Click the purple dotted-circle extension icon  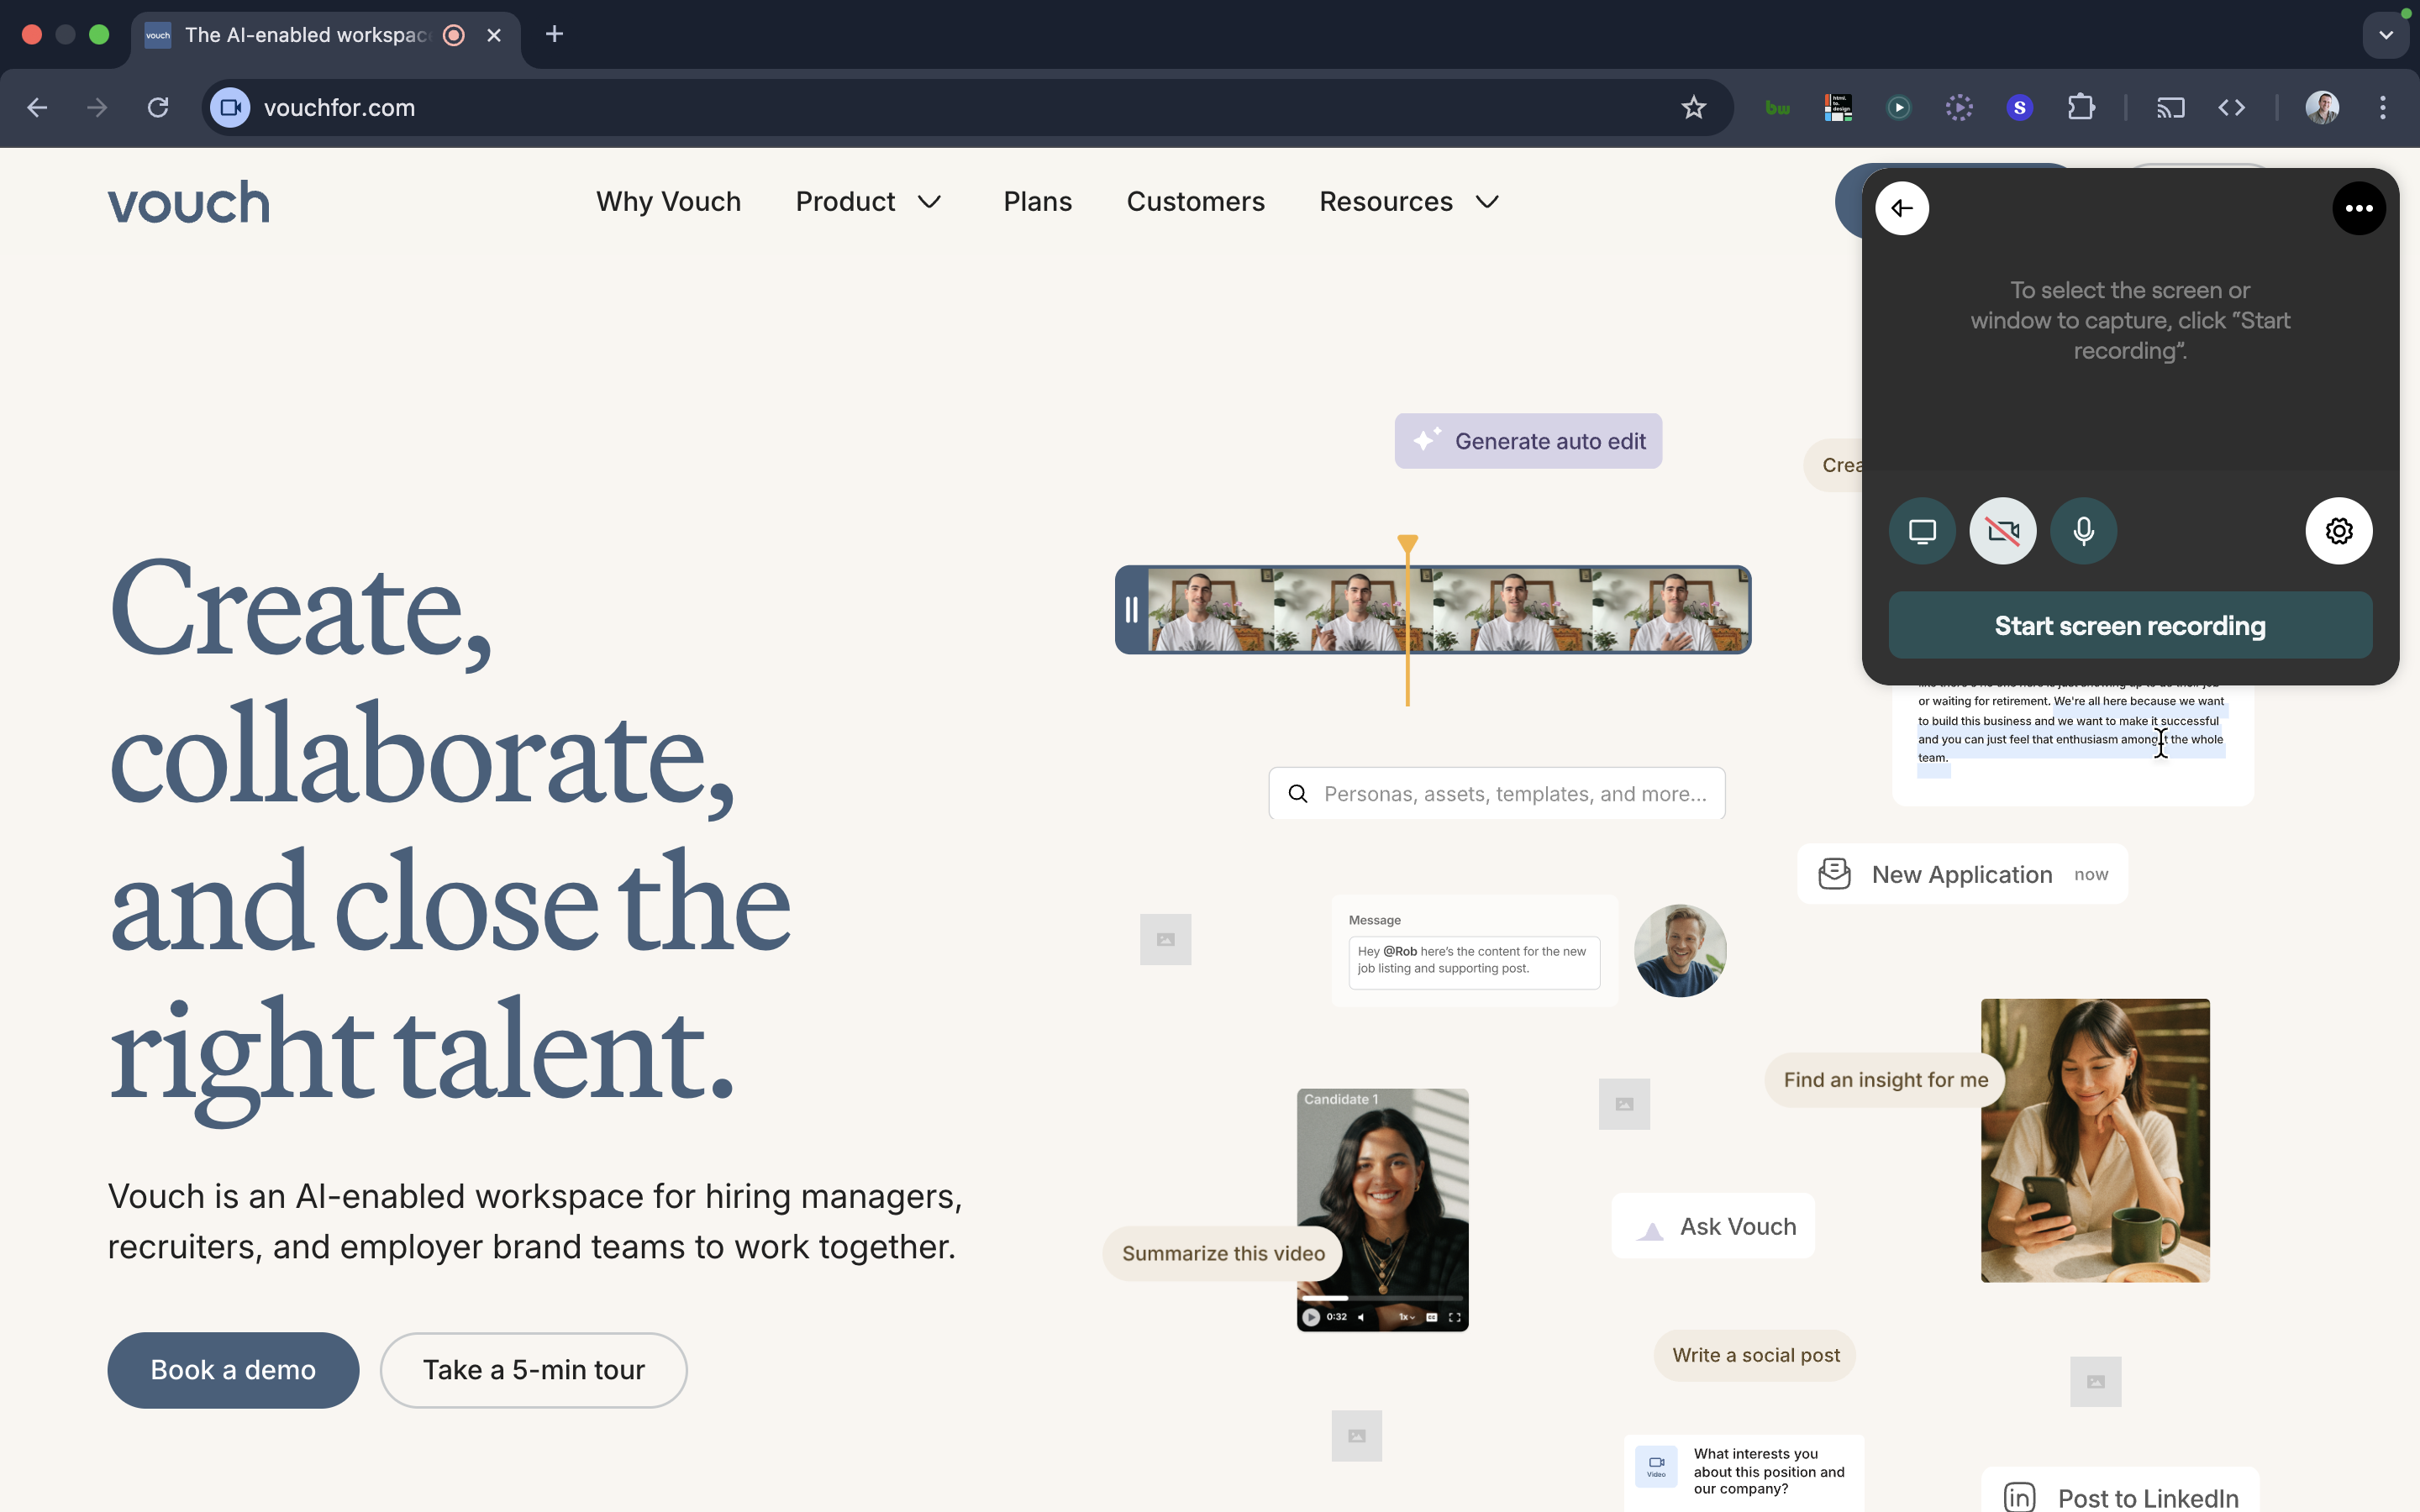tap(1959, 107)
